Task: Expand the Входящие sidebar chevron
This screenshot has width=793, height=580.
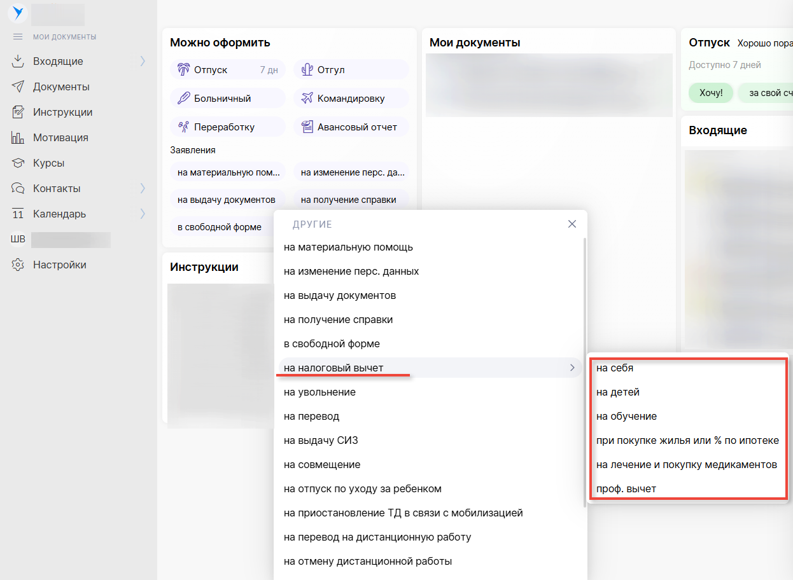Action: [x=143, y=61]
